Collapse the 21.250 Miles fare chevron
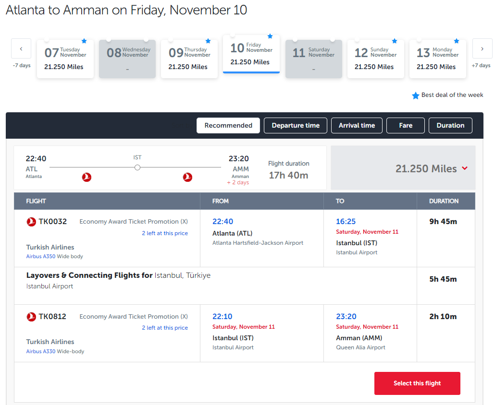This screenshot has width=495, height=405. coord(465,168)
